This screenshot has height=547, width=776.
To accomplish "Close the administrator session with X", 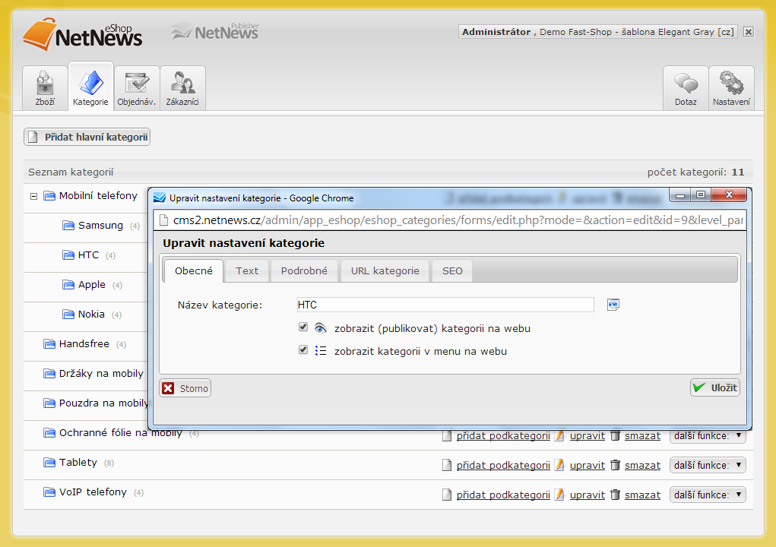I will (749, 32).
